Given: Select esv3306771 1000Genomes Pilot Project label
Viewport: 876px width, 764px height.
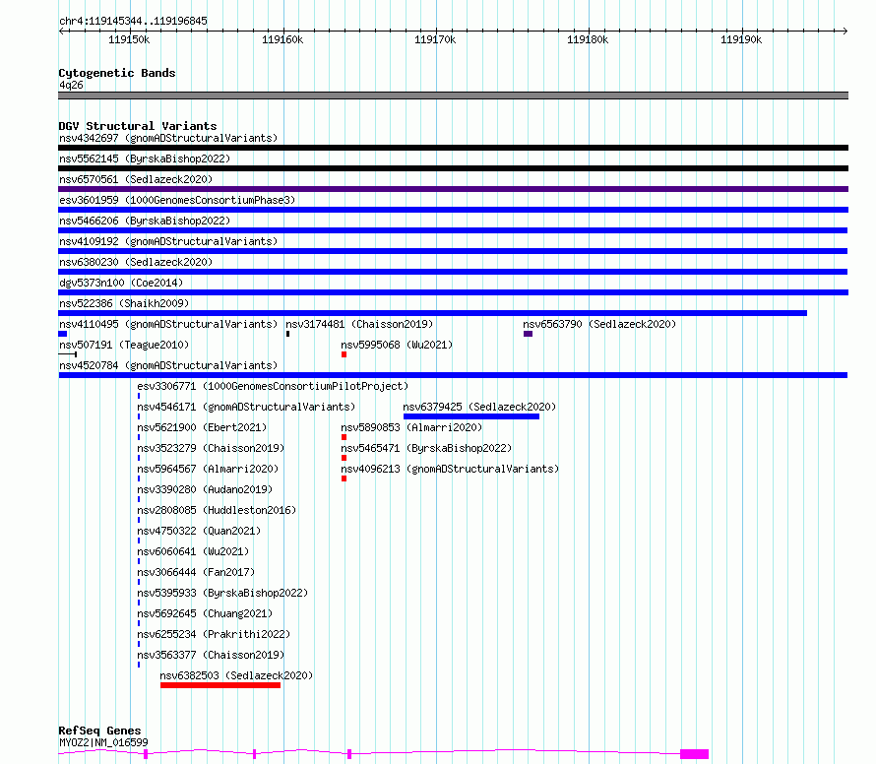Looking at the screenshot, I should click(x=273, y=386).
